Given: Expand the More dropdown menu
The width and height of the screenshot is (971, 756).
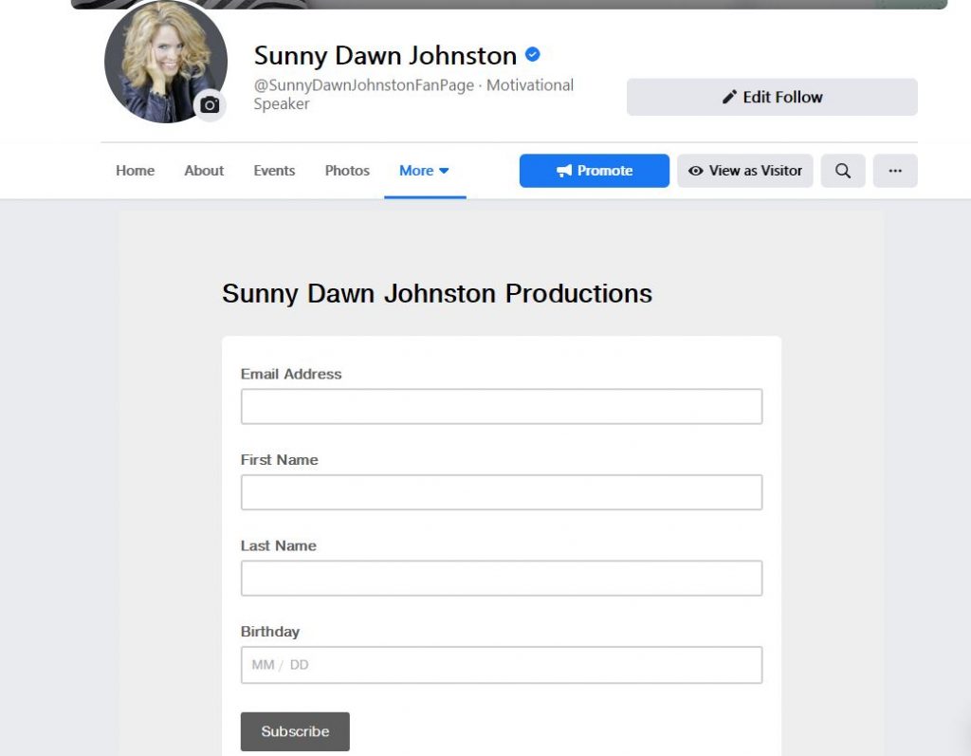Looking at the screenshot, I should tap(424, 171).
